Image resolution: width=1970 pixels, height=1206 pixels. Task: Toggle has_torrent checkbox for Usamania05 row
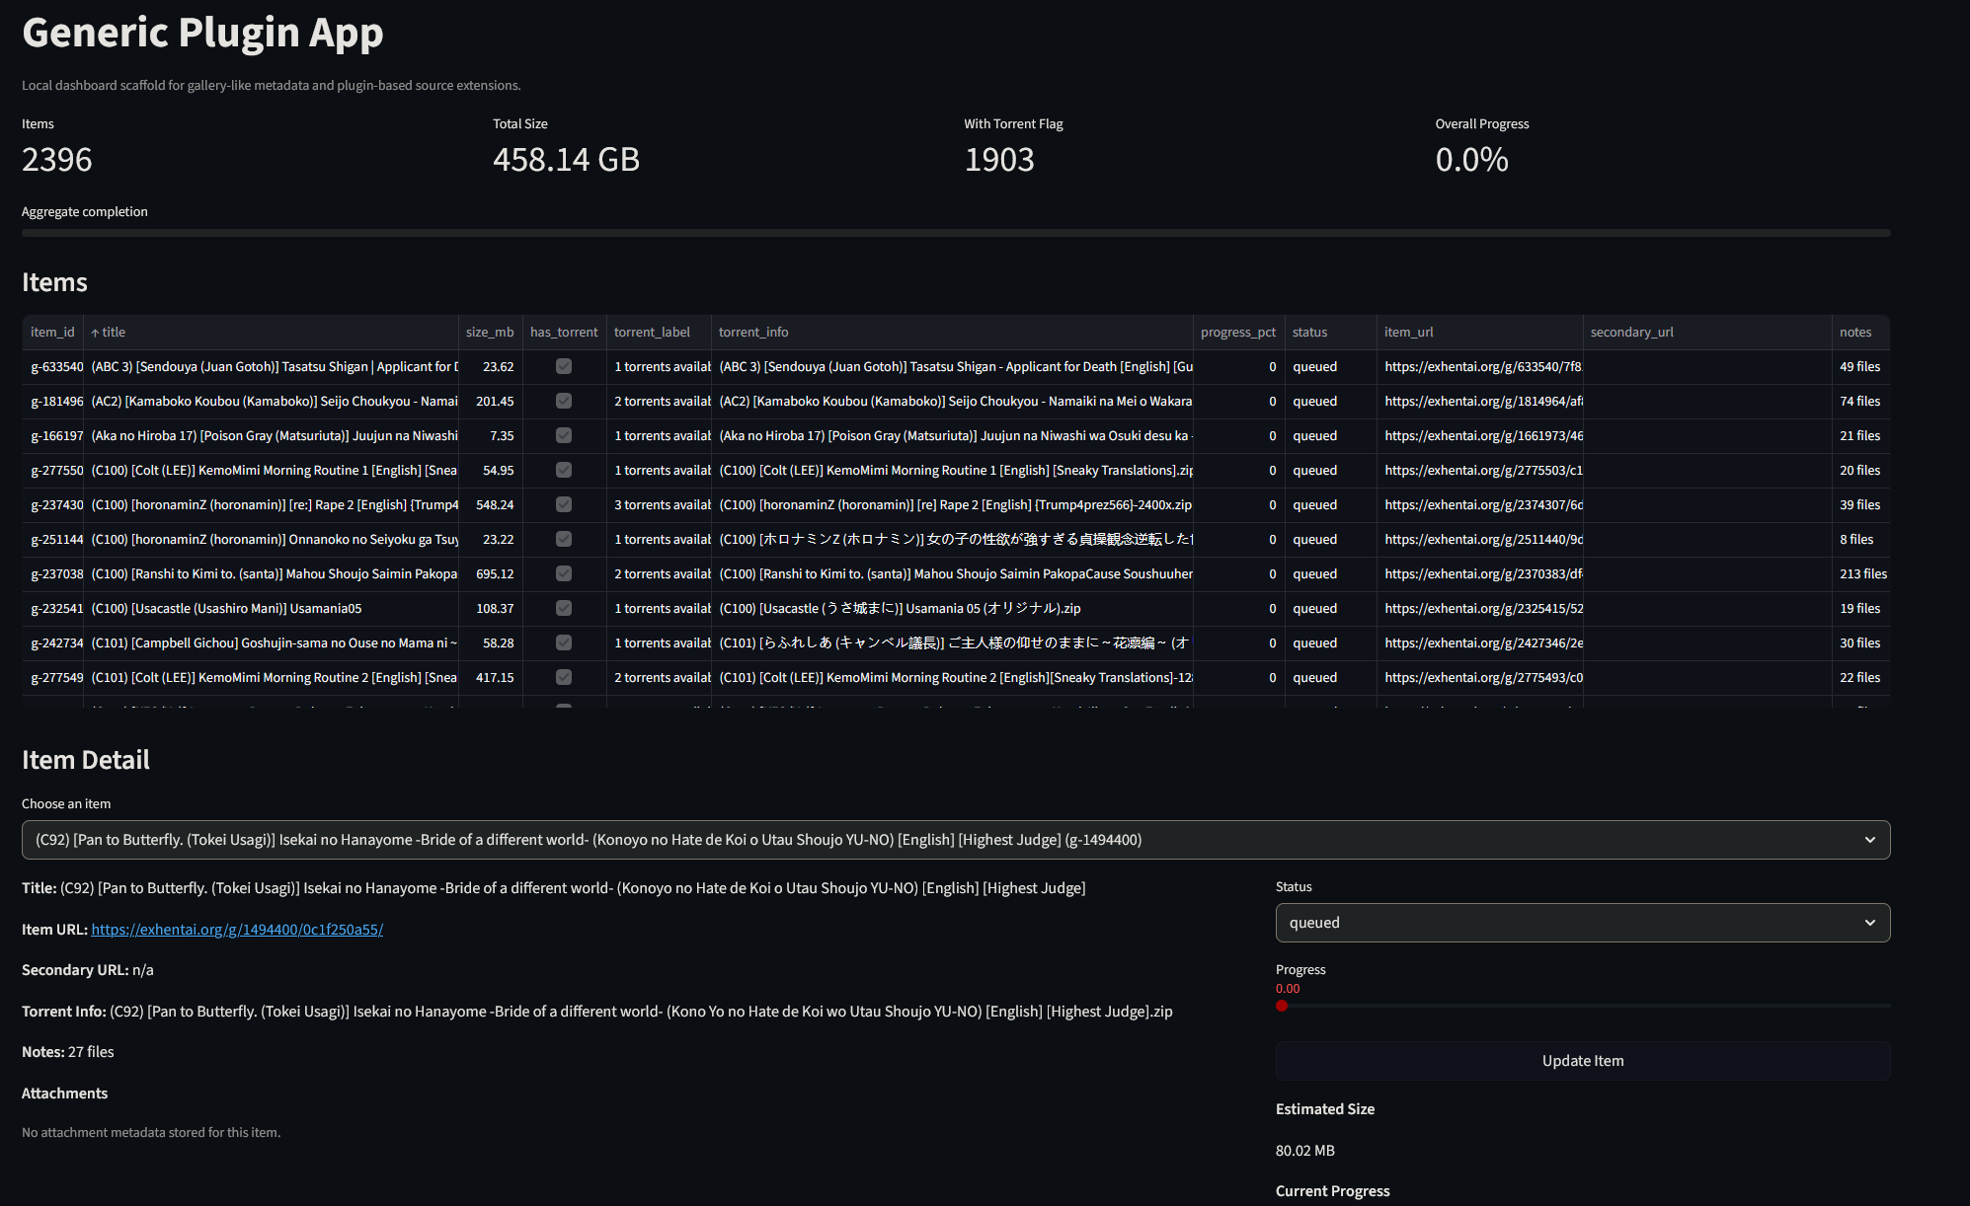coord(564,608)
